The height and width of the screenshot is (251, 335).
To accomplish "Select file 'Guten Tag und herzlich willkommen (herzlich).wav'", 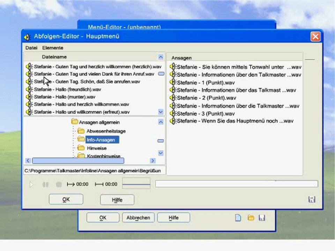I will tap(98, 67).
